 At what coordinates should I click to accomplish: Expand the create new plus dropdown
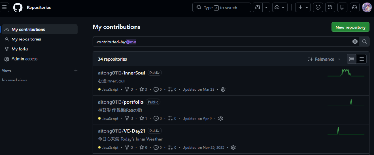point(303,7)
